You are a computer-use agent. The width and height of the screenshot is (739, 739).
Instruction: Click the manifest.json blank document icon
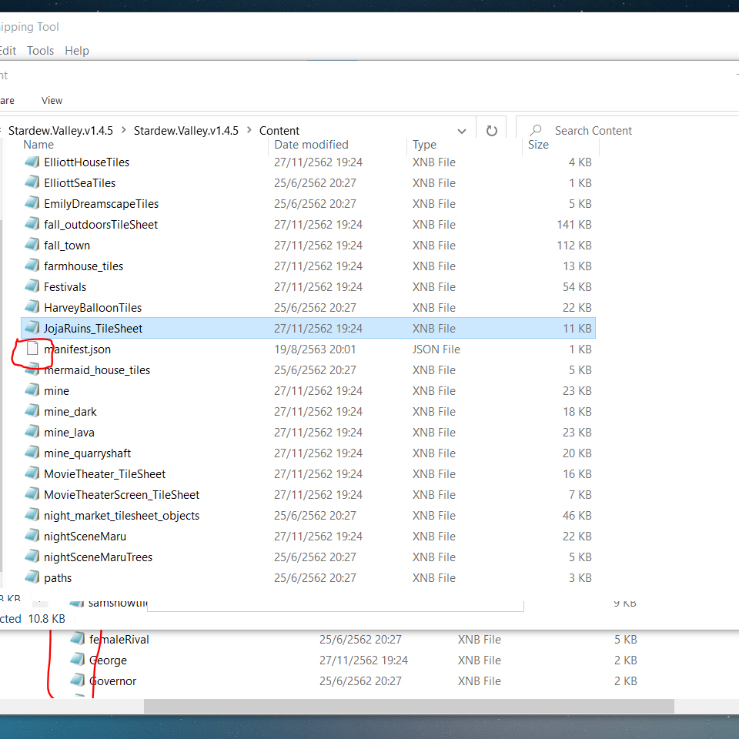pos(32,349)
